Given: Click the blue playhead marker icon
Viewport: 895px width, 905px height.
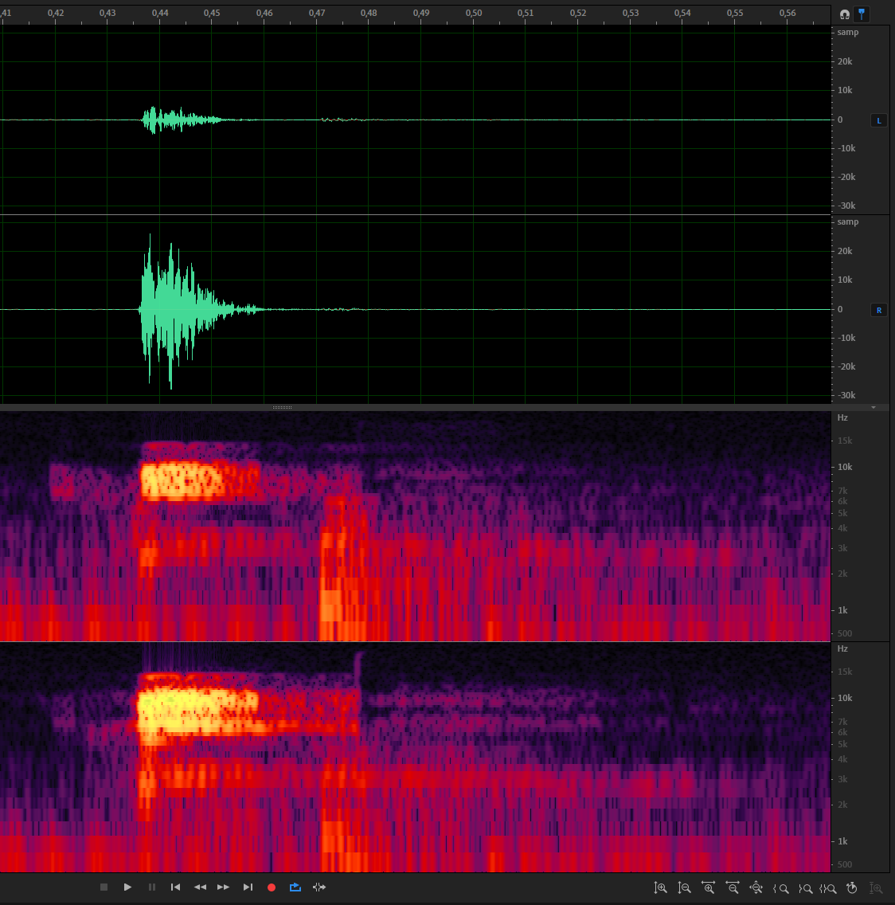Looking at the screenshot, I should click(x=862, y=14).
